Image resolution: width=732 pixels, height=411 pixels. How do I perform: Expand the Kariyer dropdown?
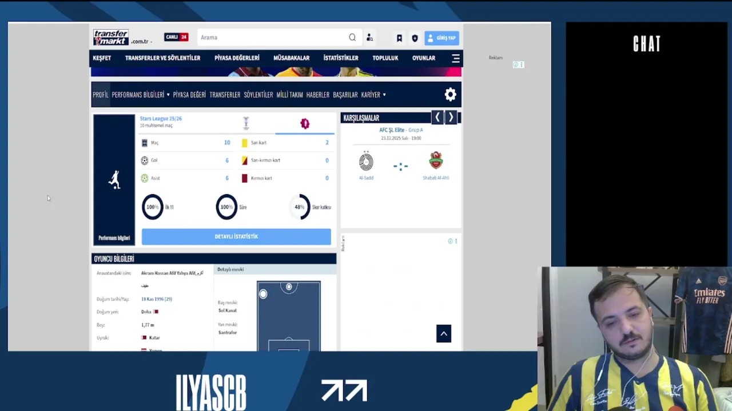point(373,95)
